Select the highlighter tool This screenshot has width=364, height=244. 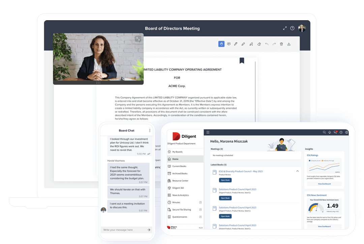[243, 44]
